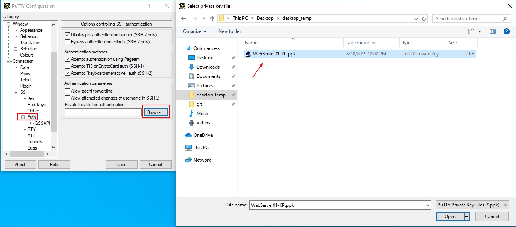Open Documents folder in navigation pane
The image size is (516, 227).
pos(208,76)
